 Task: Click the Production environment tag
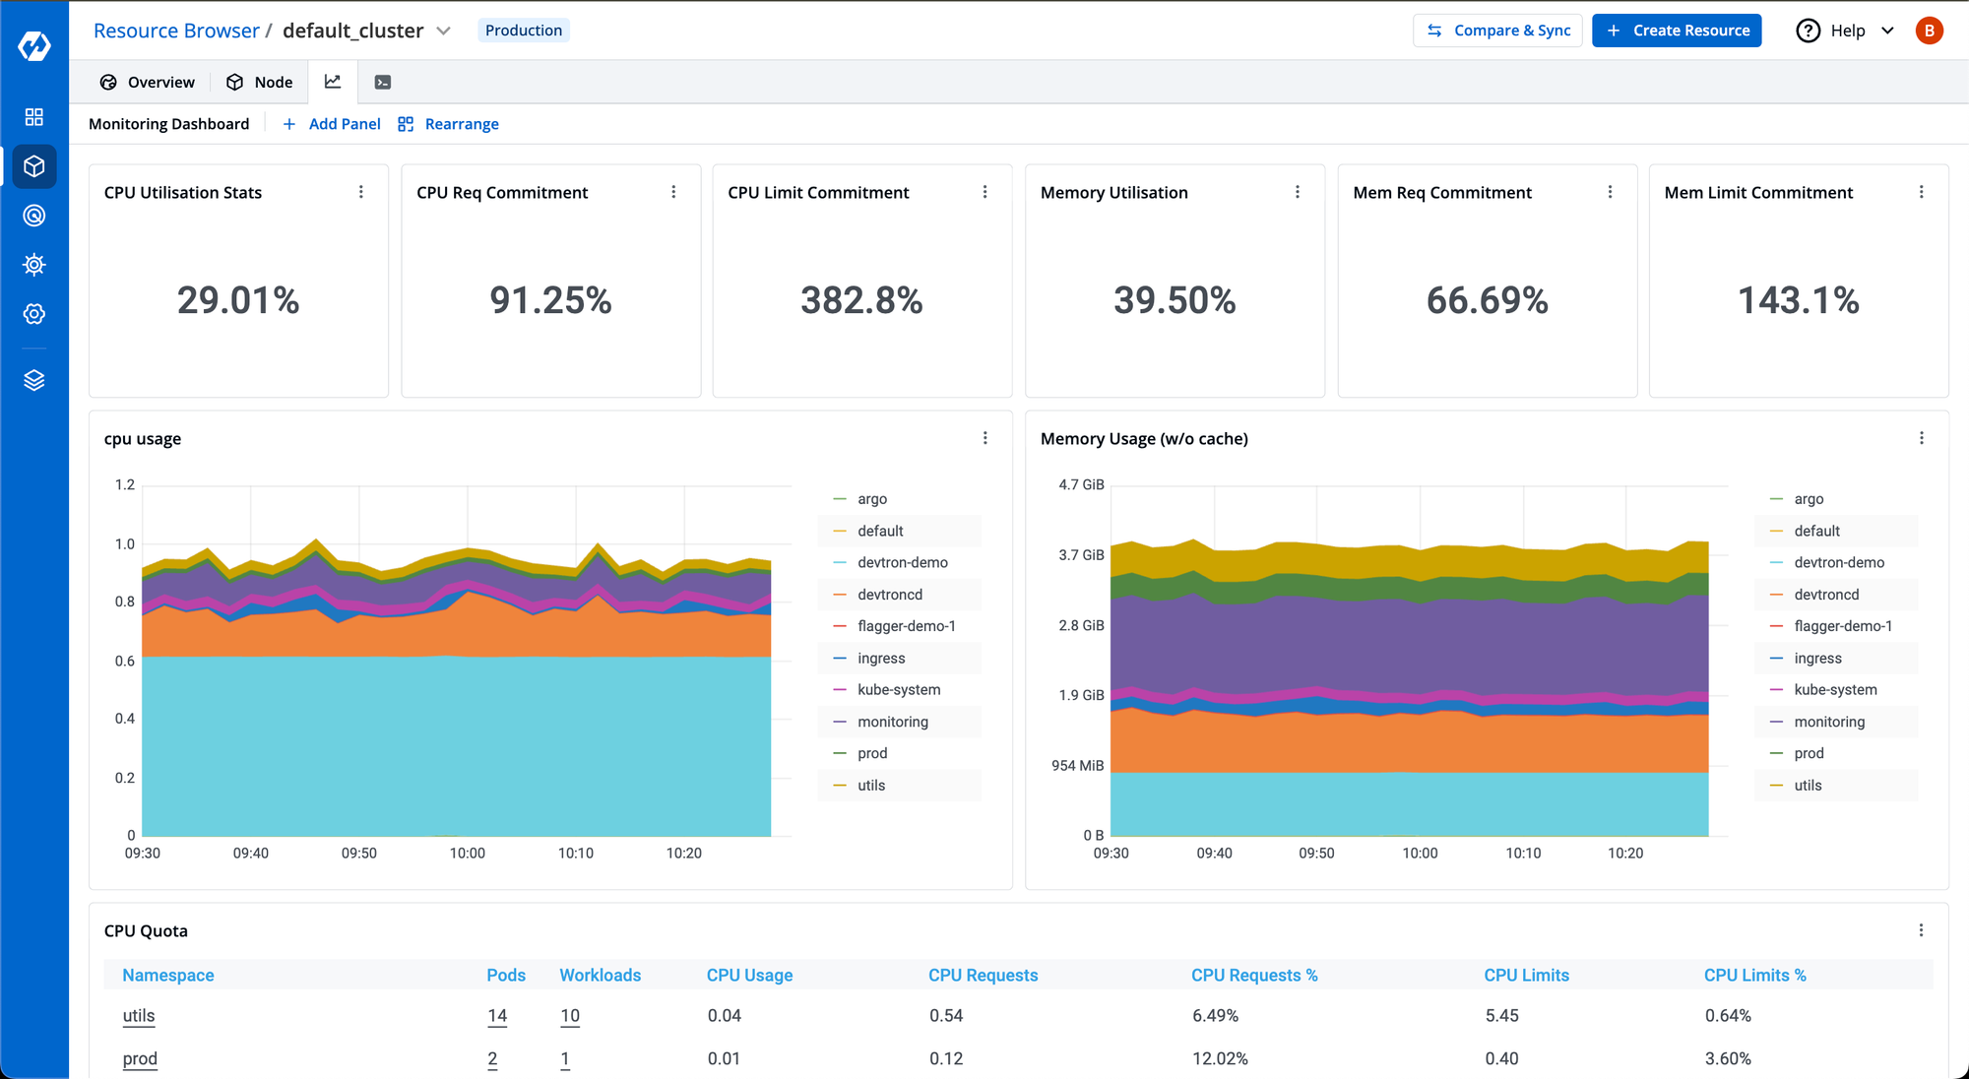pos(524,31)
